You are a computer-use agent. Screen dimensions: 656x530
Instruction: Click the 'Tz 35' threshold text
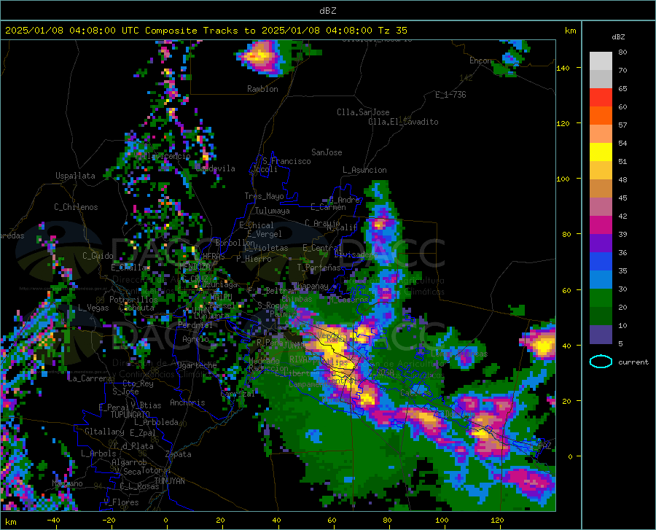[392, 31]
